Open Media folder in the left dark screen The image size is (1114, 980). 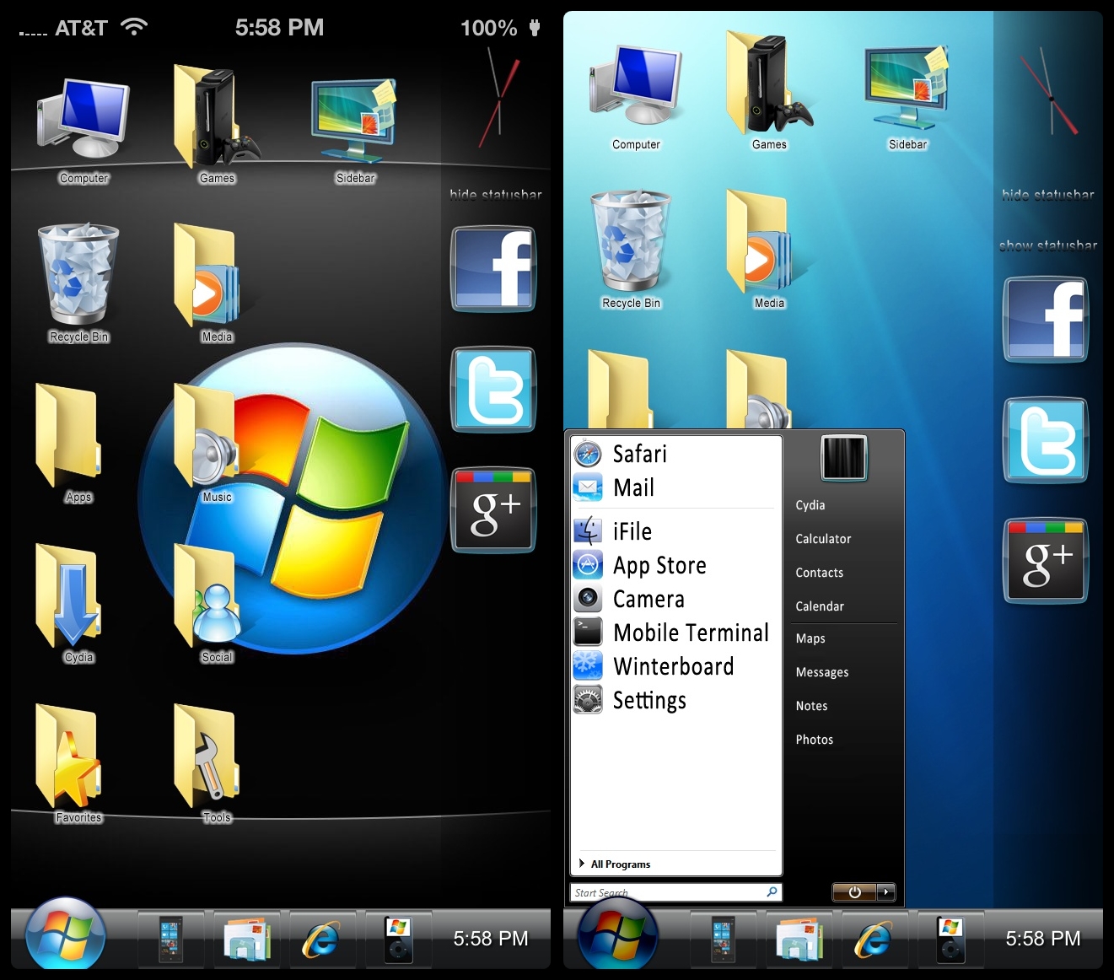coord(207,275)
